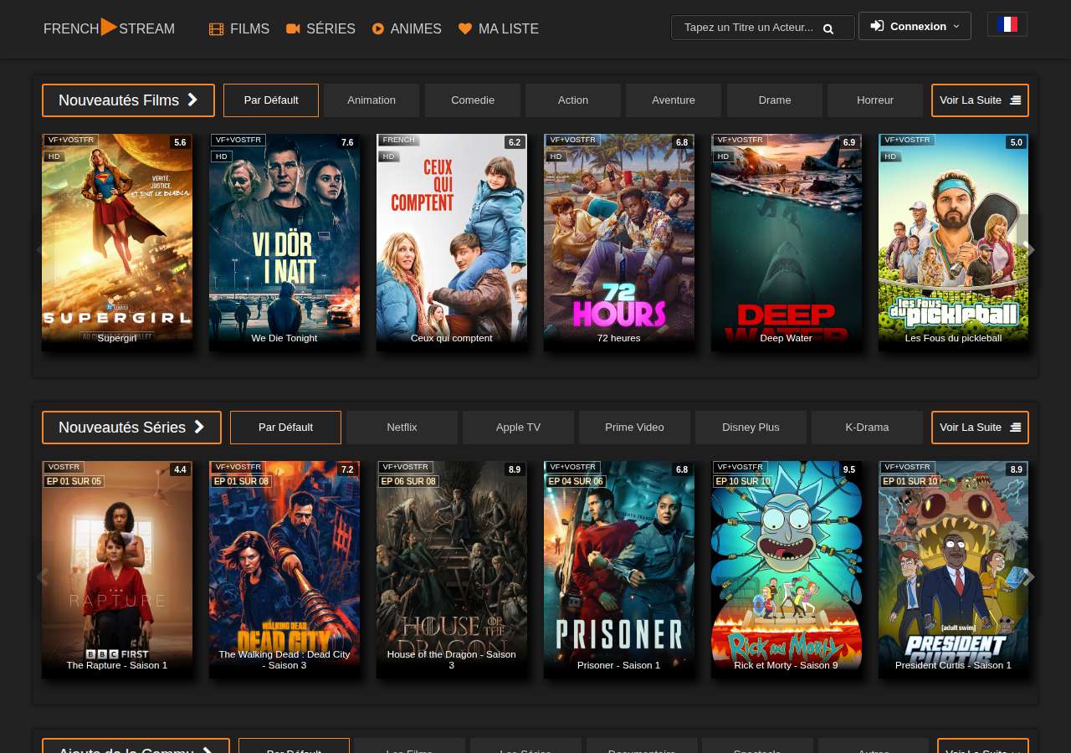
Task: Expand the Connexion dropdown
Action: pyautogui.click(x=915, y=26)
